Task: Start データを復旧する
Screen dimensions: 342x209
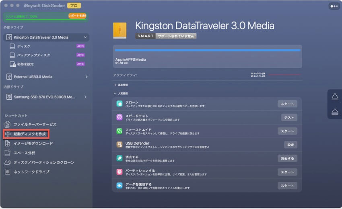Action: pos(287,186)
